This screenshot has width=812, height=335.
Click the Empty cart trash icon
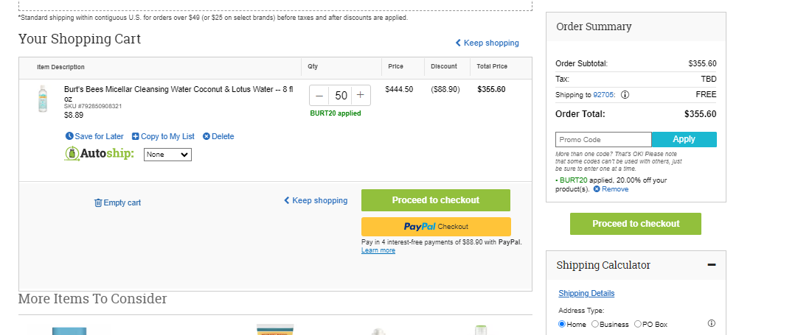click(x=98, y=202)
